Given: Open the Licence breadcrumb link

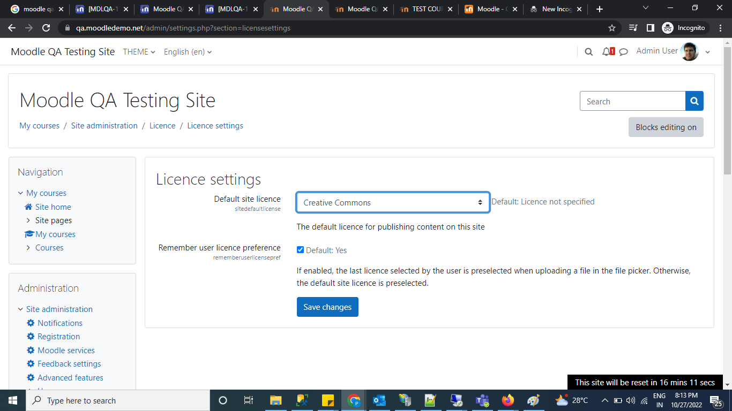Looking at the screenshot, I should (162, 126).
